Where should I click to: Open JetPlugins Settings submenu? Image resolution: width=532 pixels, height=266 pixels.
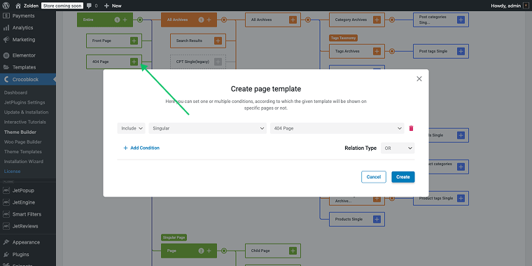(x=24, y=102)
